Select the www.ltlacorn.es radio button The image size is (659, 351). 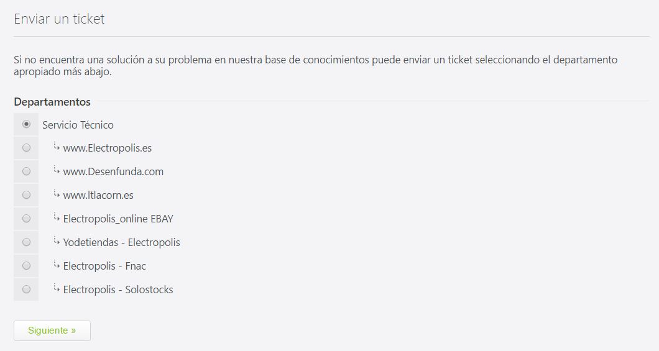pos(26,195)
